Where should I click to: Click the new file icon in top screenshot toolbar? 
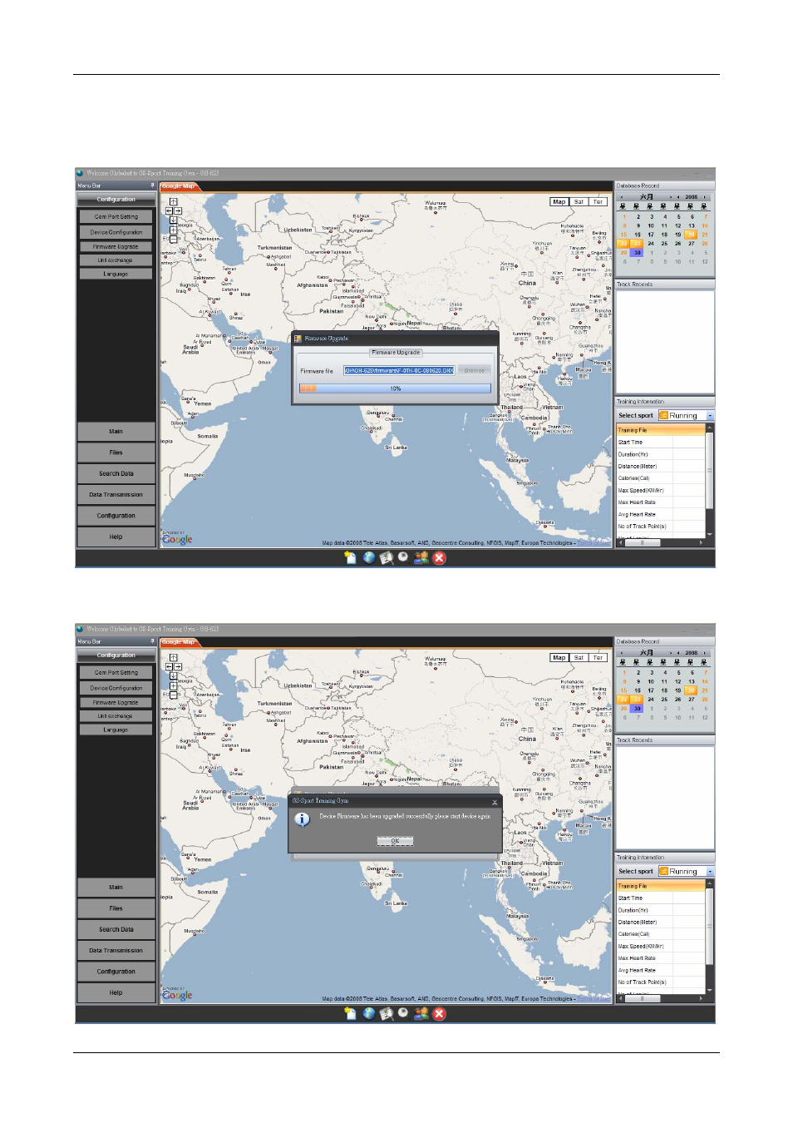350,557
